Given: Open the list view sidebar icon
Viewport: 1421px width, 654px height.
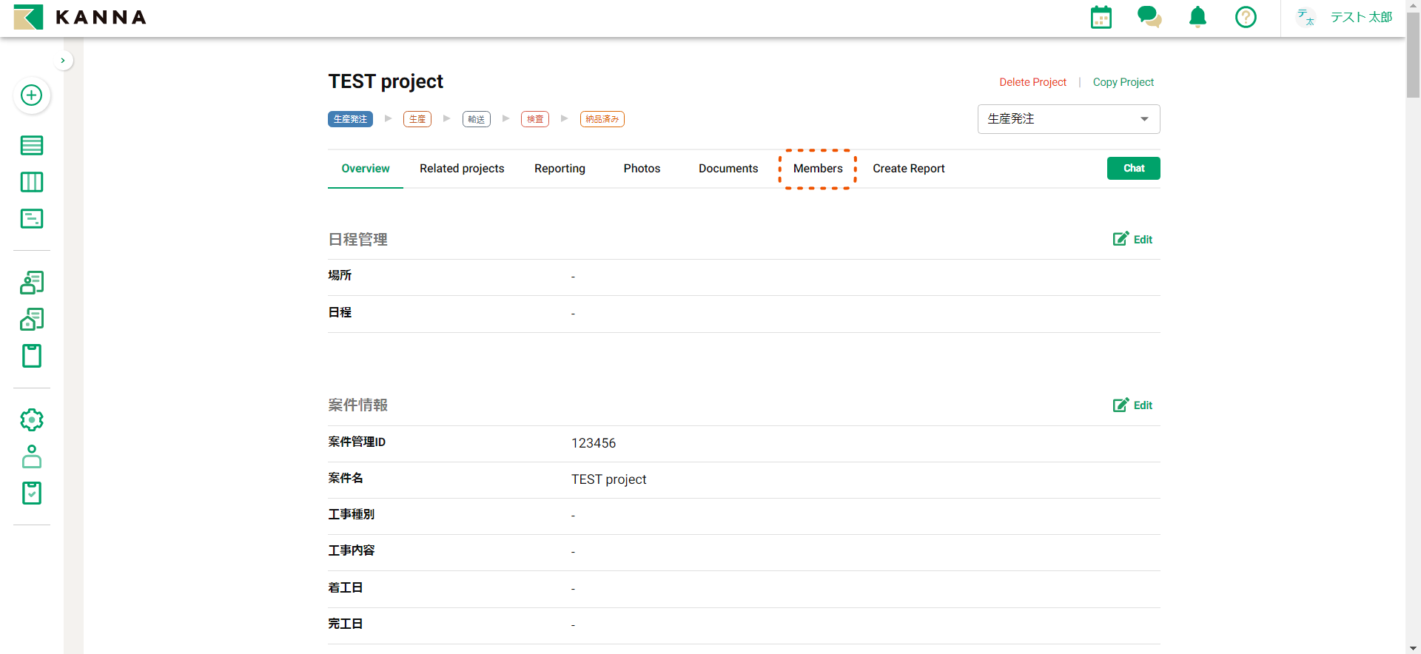Looking at the screenshot, I should tap(31, 145).
